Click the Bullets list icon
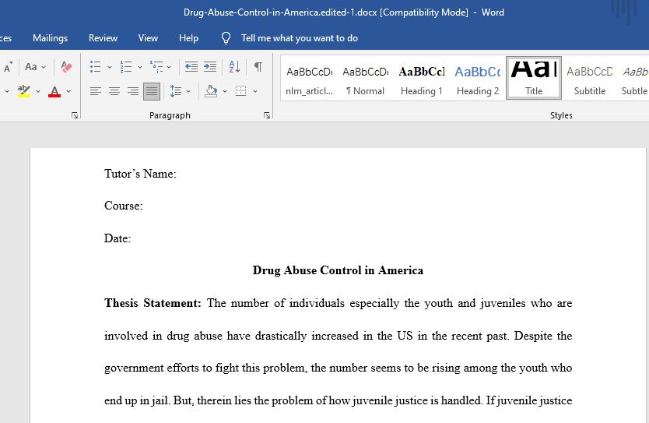Image resolution: width=649 pixels, height=423 pixels. point(96,67)
